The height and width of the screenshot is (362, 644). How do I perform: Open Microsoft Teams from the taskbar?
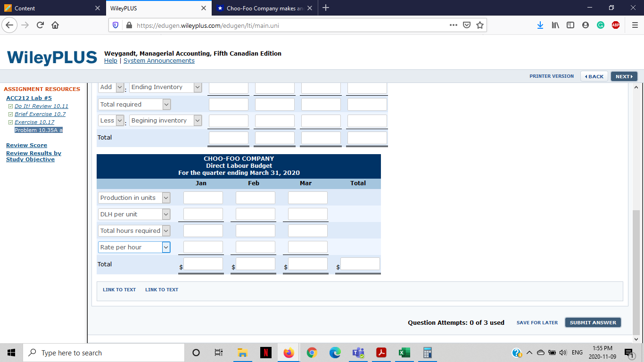point(358,352)
